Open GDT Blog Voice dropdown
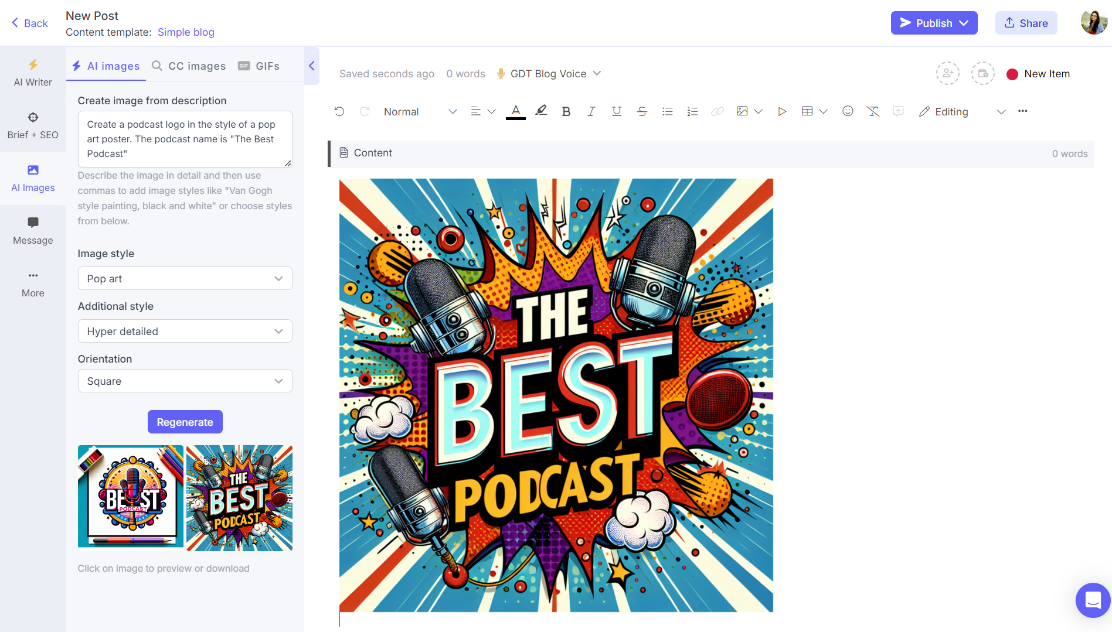 [549, 74]
